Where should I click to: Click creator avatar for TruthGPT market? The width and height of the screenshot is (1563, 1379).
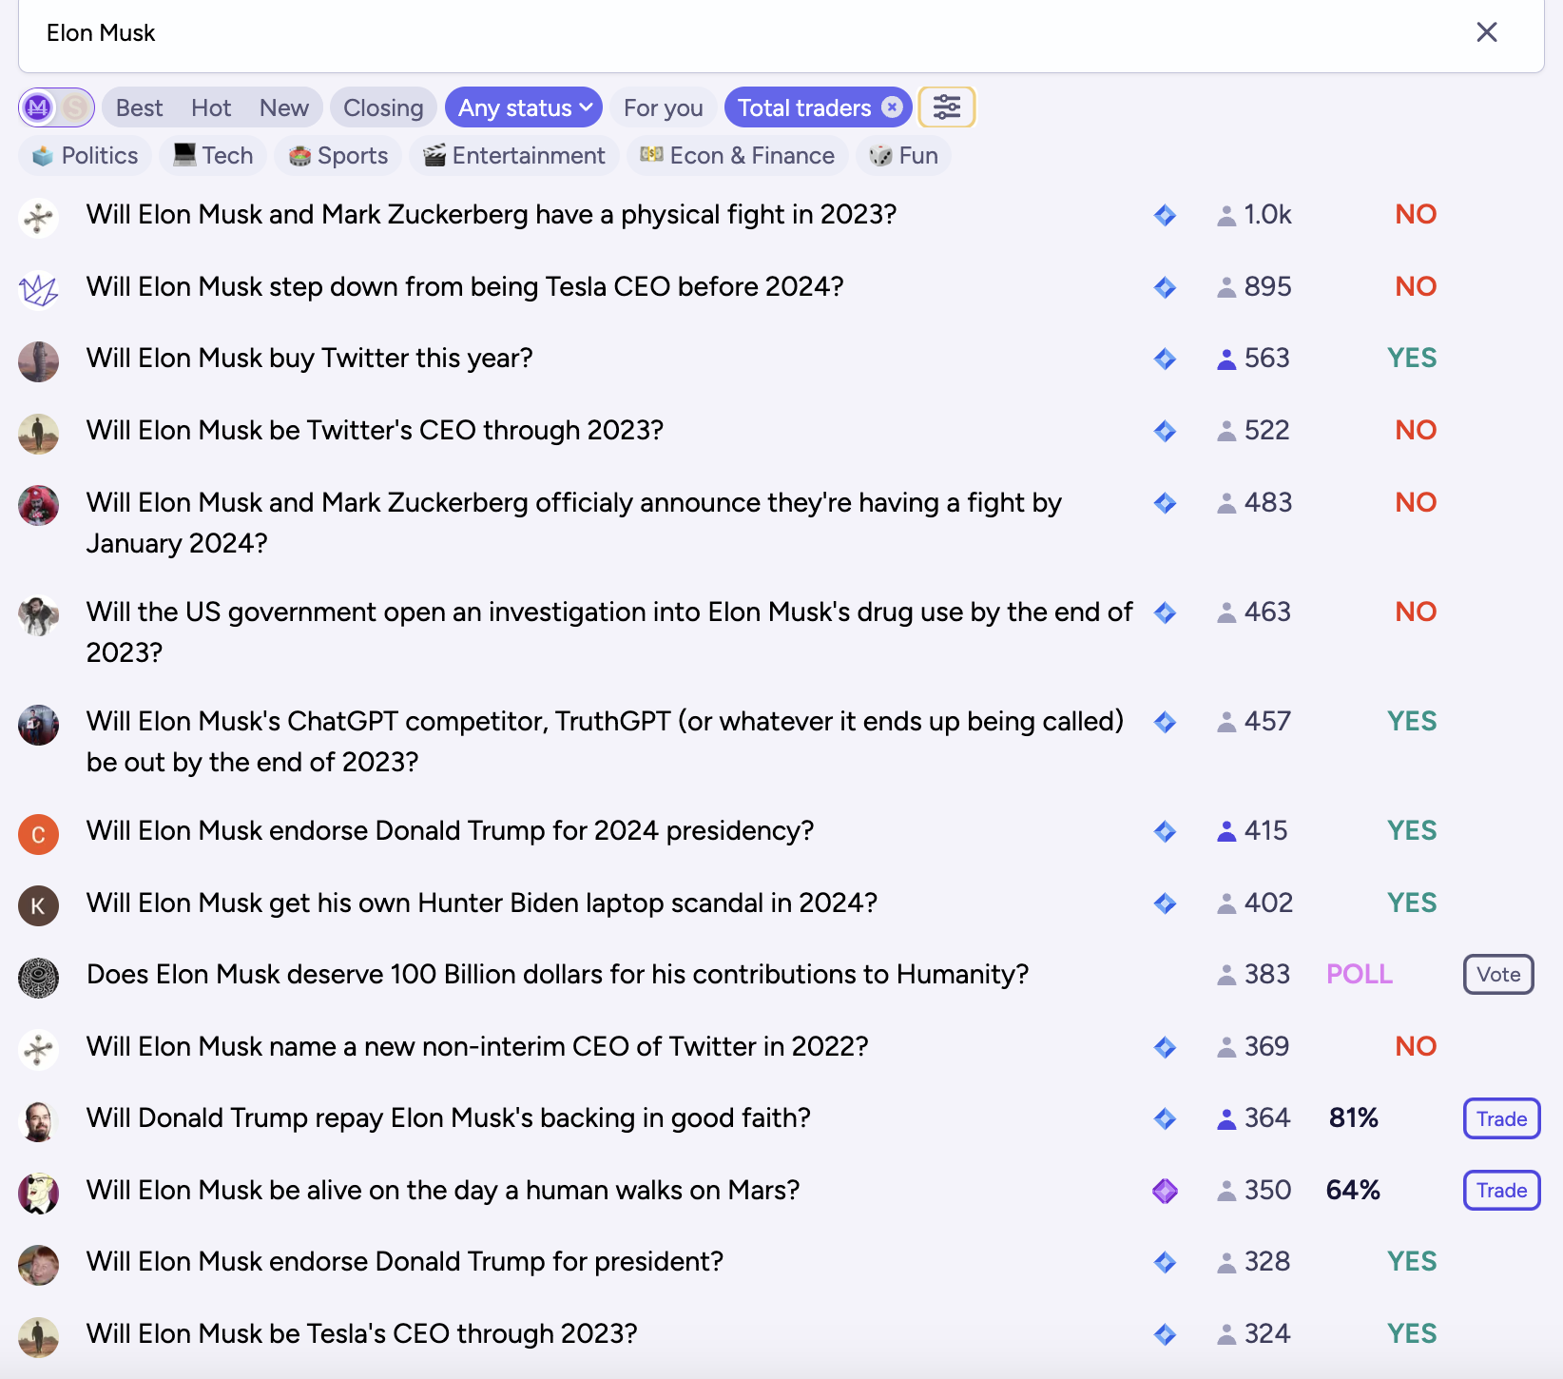pyautogui.click(x=39, y=725)
